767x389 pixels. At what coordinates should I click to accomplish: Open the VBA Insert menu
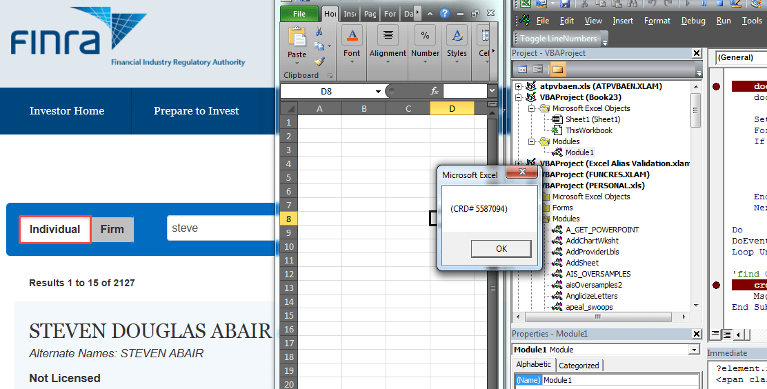[x=623, y=21]
